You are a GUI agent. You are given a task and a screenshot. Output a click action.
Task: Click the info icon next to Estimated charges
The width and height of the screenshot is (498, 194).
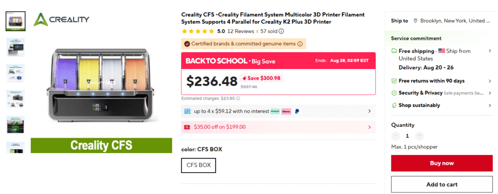238,98
